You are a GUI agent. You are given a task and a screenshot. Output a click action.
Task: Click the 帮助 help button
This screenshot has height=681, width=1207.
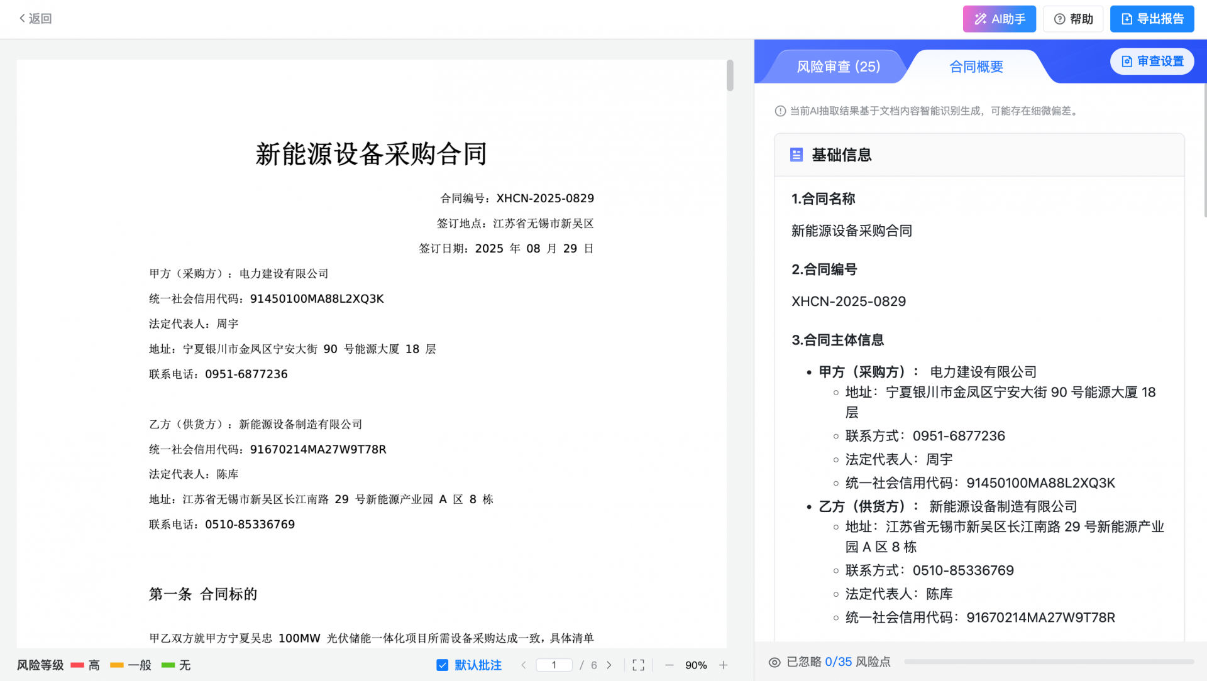coord(1073,19)
